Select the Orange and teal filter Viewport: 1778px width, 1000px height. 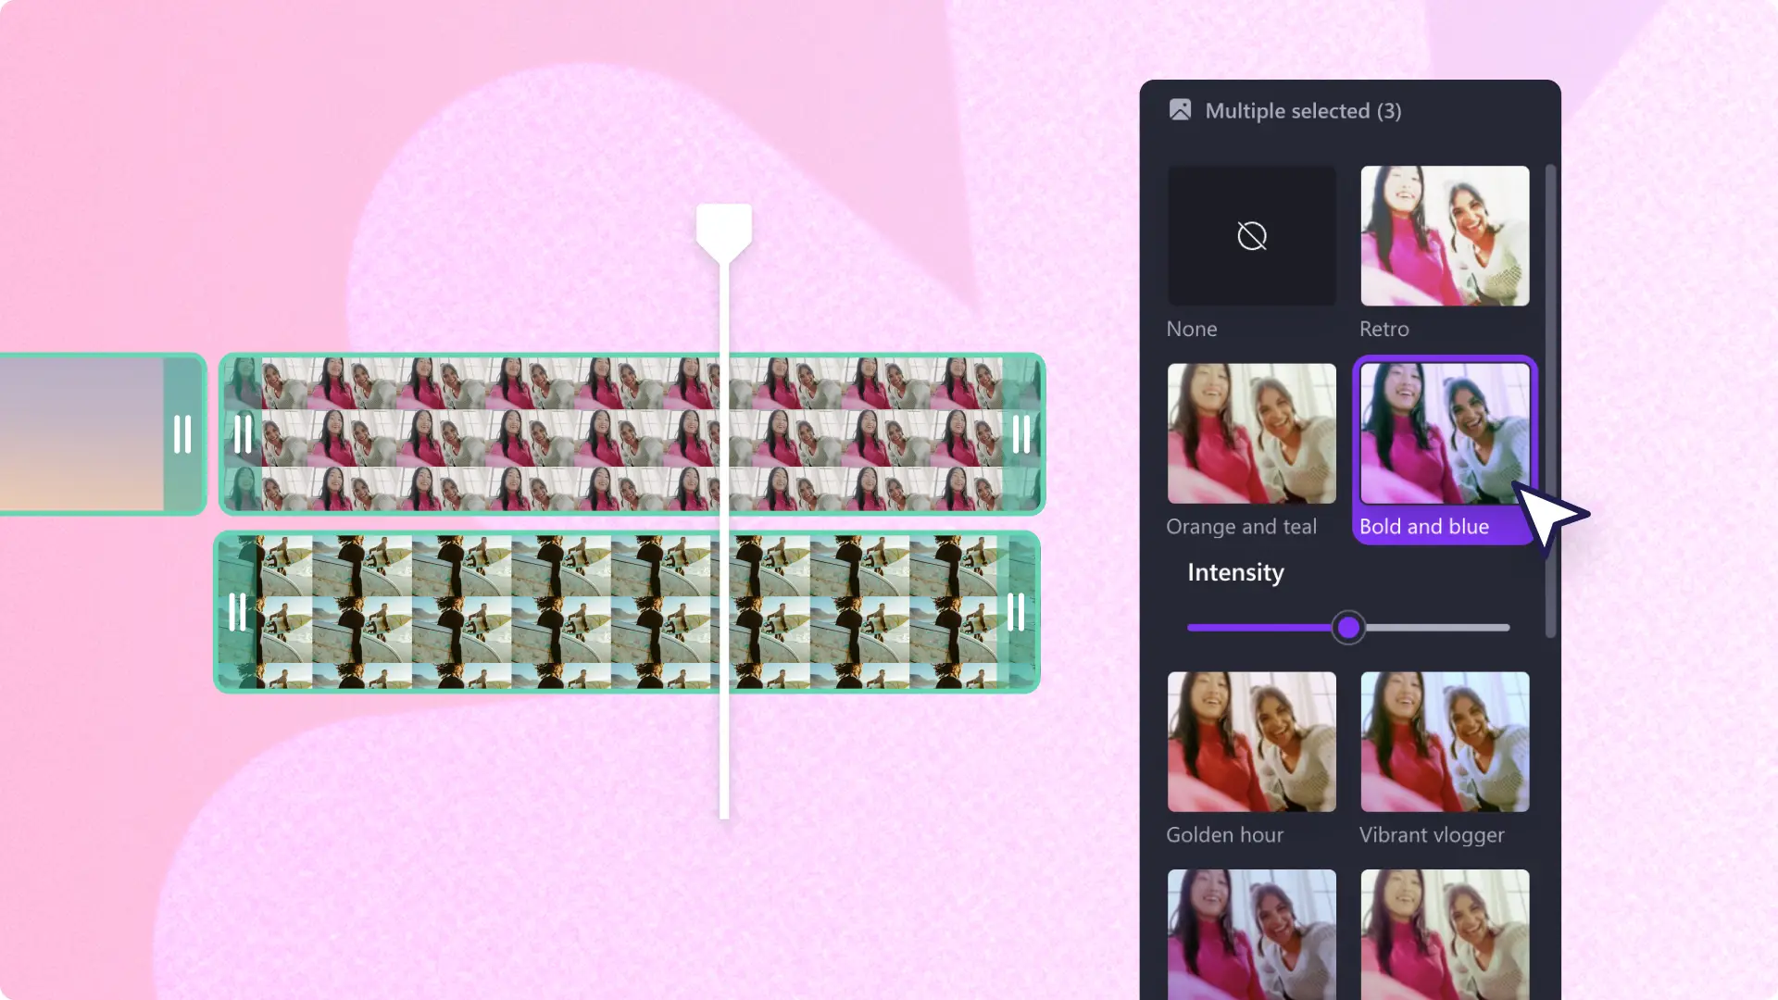1250,433
